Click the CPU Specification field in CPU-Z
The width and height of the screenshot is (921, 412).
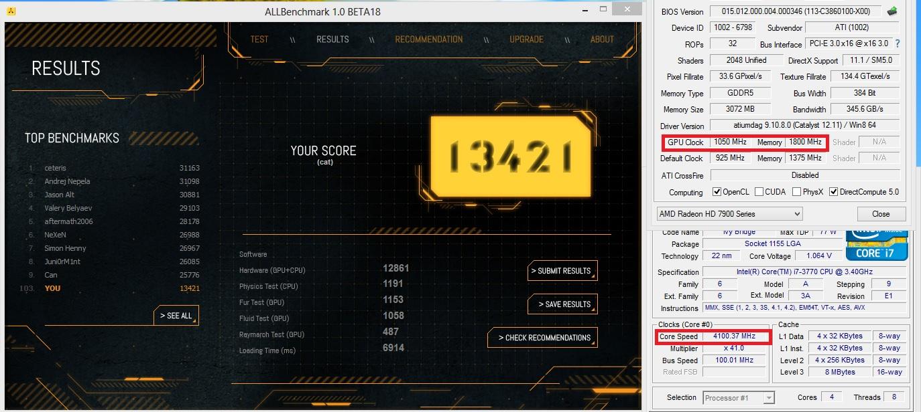click(x=804, y=272)
